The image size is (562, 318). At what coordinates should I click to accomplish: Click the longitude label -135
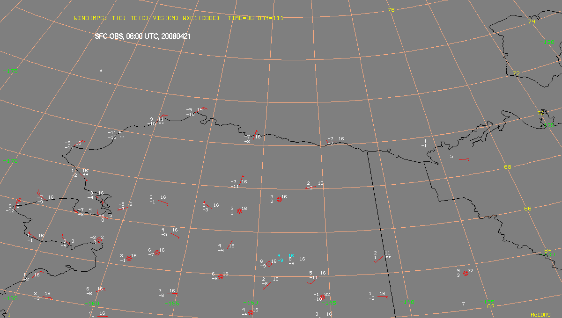pyautogui.click(x=488, y=302)
